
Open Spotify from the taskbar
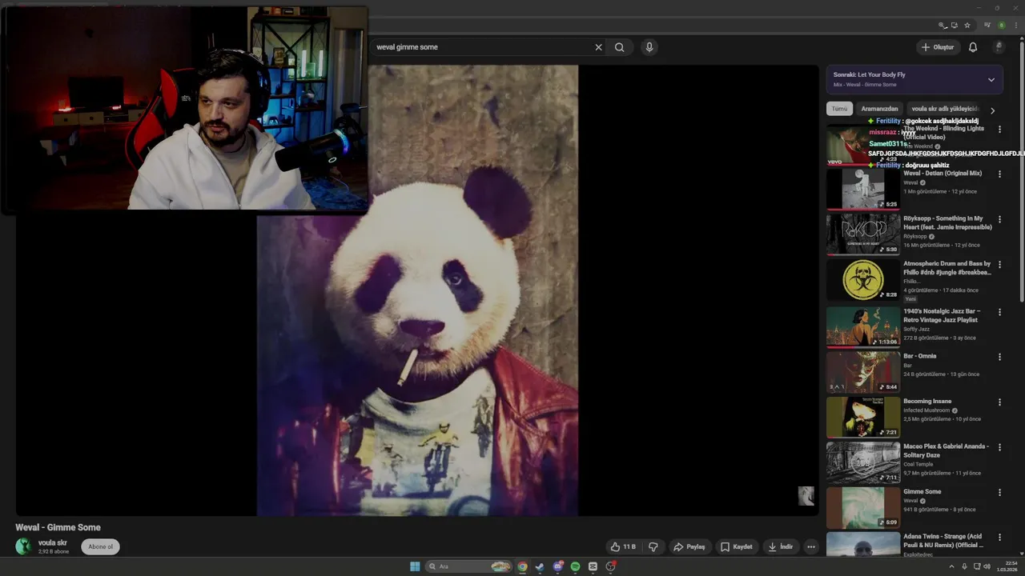(x=575, y=566)
